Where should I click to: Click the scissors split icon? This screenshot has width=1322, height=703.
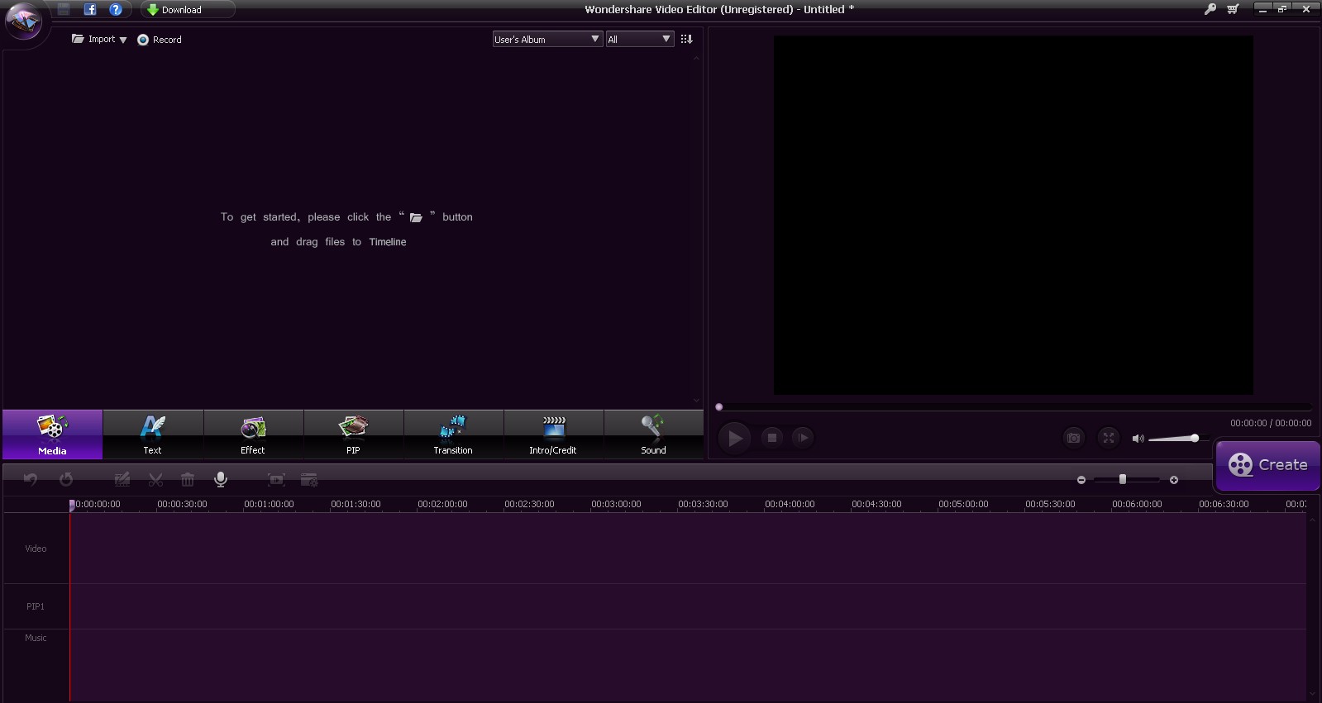point(155,479)
